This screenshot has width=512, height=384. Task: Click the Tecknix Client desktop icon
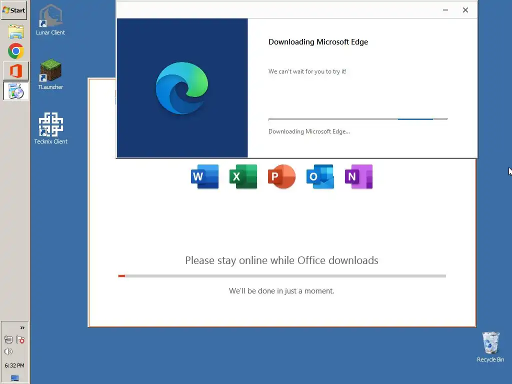pyautogui.click(x=50, y=128)
